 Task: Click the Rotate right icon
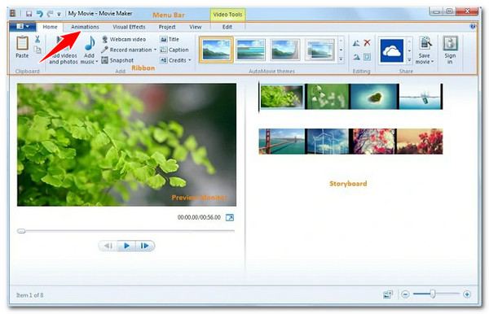coord(356,57)
